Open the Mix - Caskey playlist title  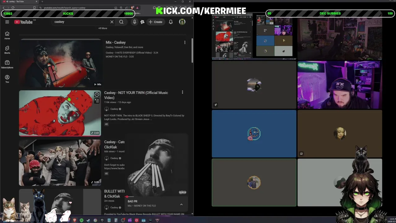(x=116, y=42)
